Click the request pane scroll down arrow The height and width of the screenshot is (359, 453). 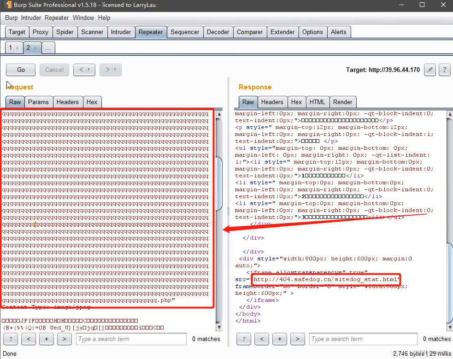coord(219,327)
